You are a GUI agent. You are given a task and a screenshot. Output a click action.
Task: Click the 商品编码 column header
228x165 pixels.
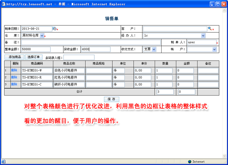37,64
